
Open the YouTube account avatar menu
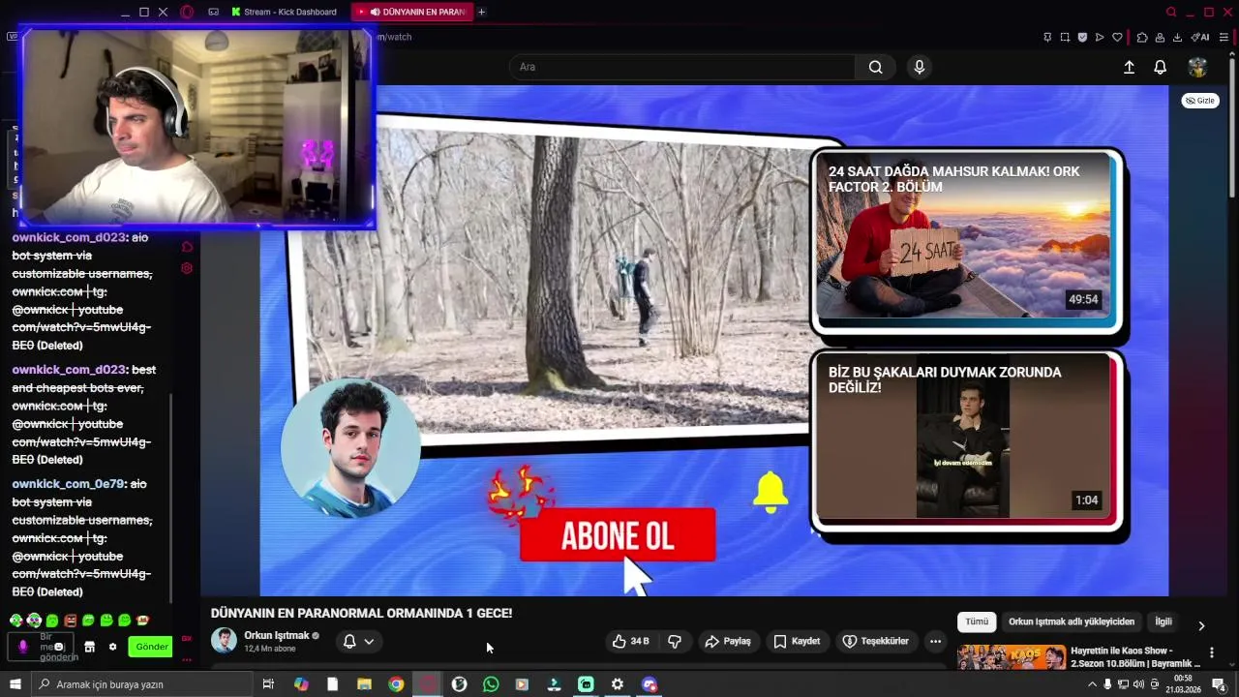coord(1197,67)
